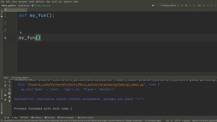
Task: Click the 4 spaces indent setting
Action: coord(186,121)
